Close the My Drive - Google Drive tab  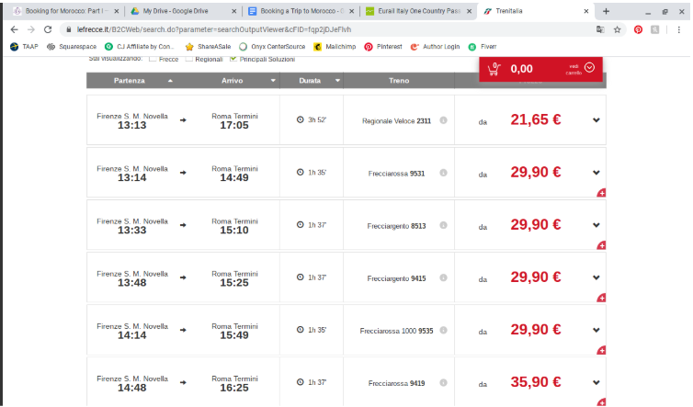[x=233, y=12]
